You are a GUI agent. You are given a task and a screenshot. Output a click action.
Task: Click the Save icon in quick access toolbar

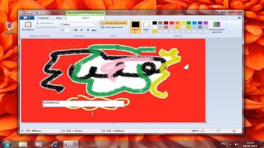[x=30, y=13]
